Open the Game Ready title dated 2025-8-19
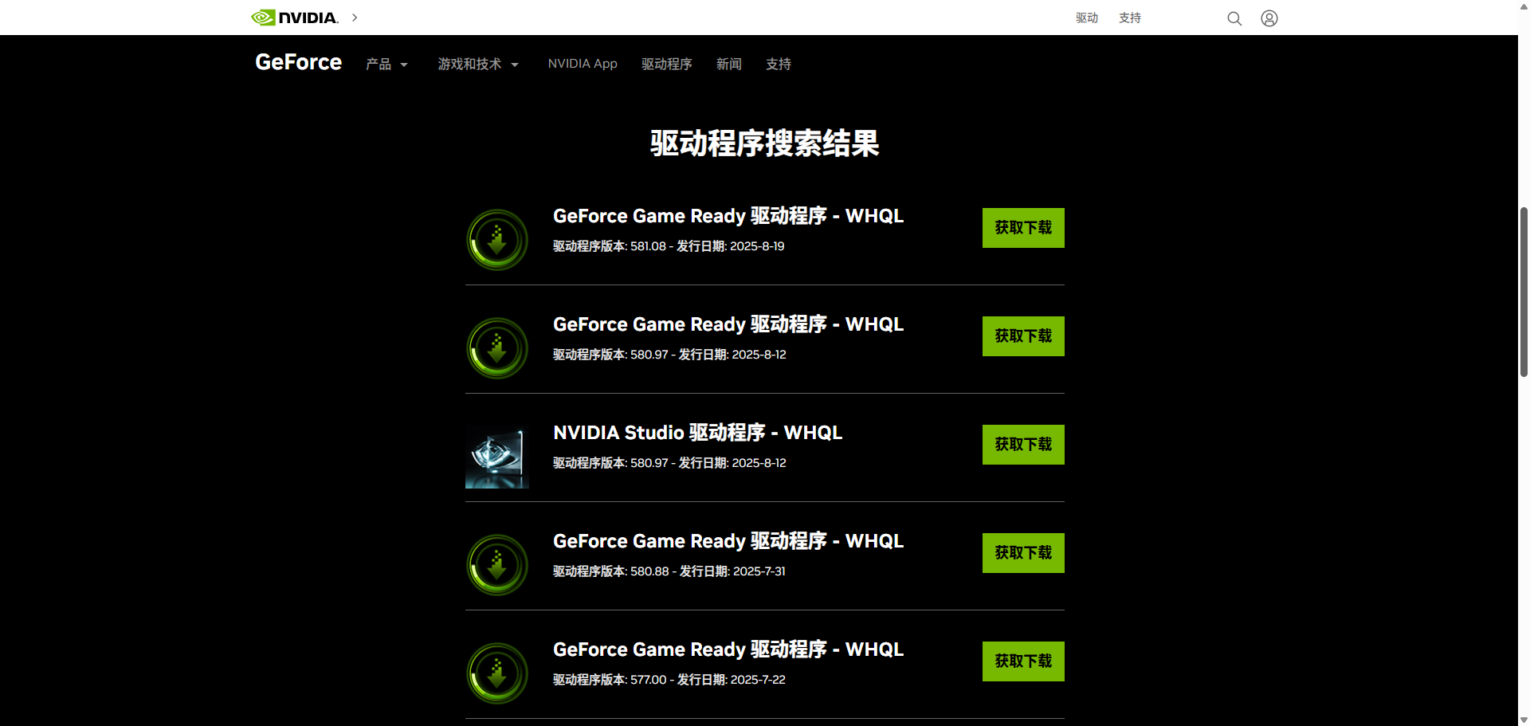1530x726 pixels. [728, 216]
